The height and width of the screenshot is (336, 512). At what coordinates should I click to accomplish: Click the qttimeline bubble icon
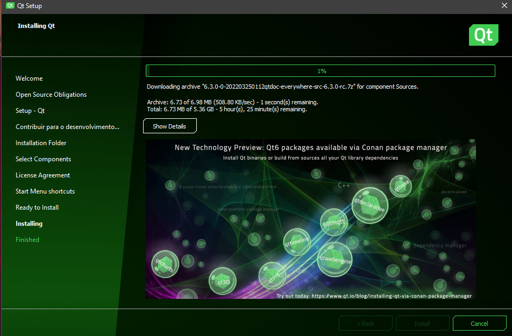297,242
